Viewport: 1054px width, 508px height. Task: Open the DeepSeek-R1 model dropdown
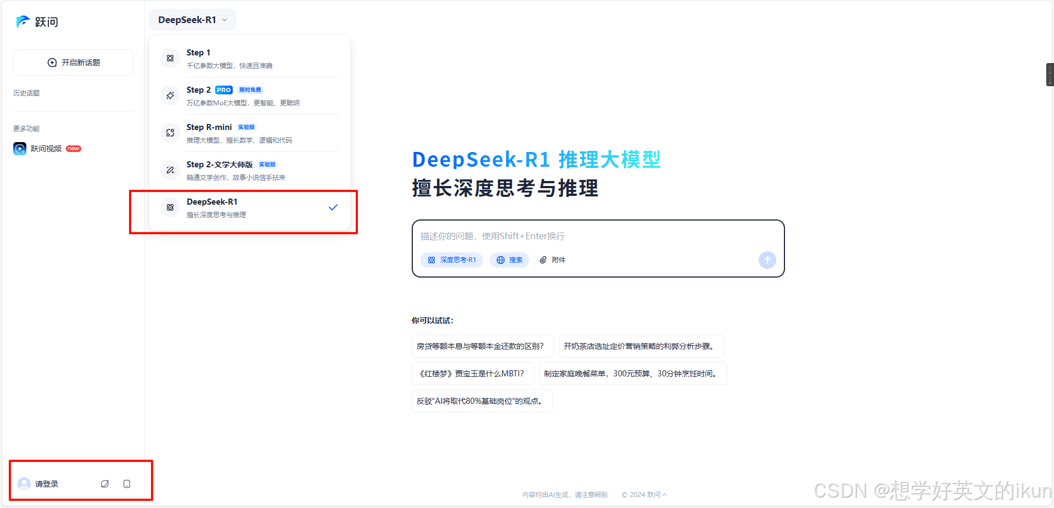[x=193, y=20]
